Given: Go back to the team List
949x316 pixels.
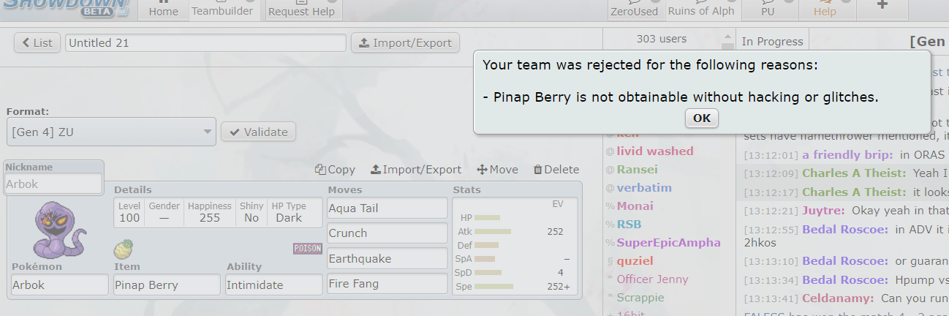Looking at the screenshot, I should point(37,42).
